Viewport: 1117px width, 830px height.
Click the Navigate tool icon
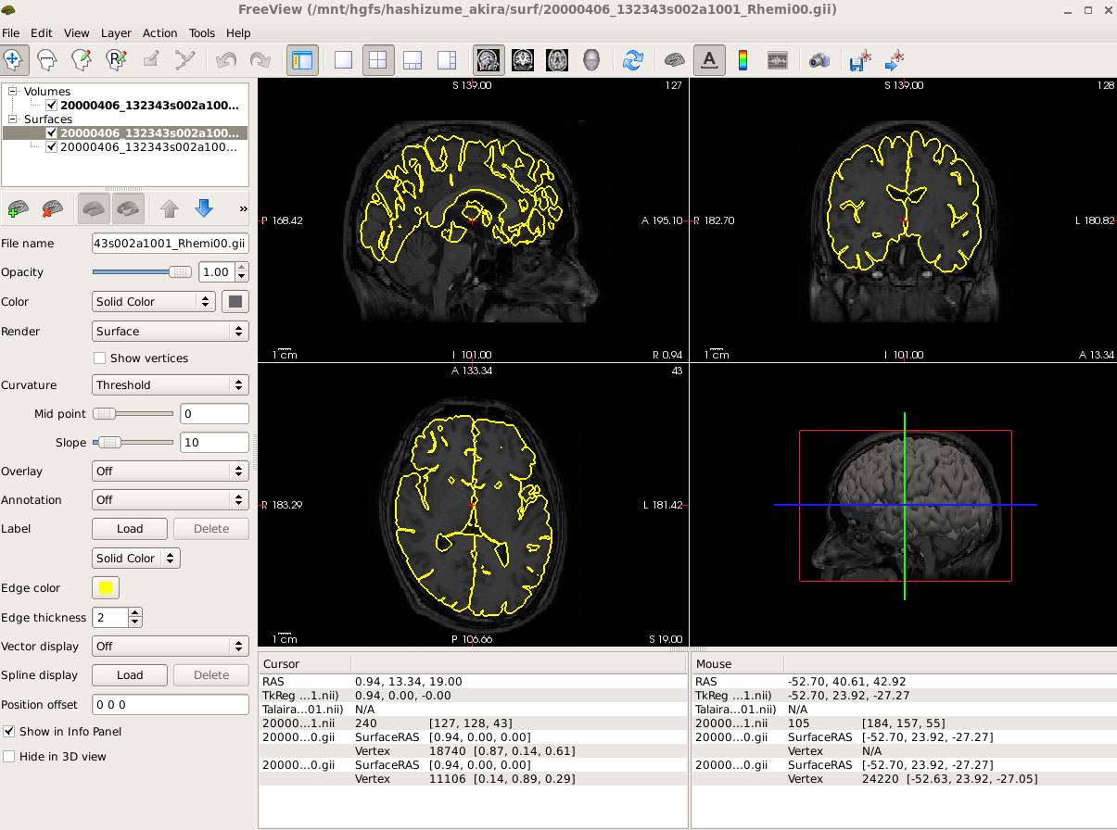click(x=13, y=60)
